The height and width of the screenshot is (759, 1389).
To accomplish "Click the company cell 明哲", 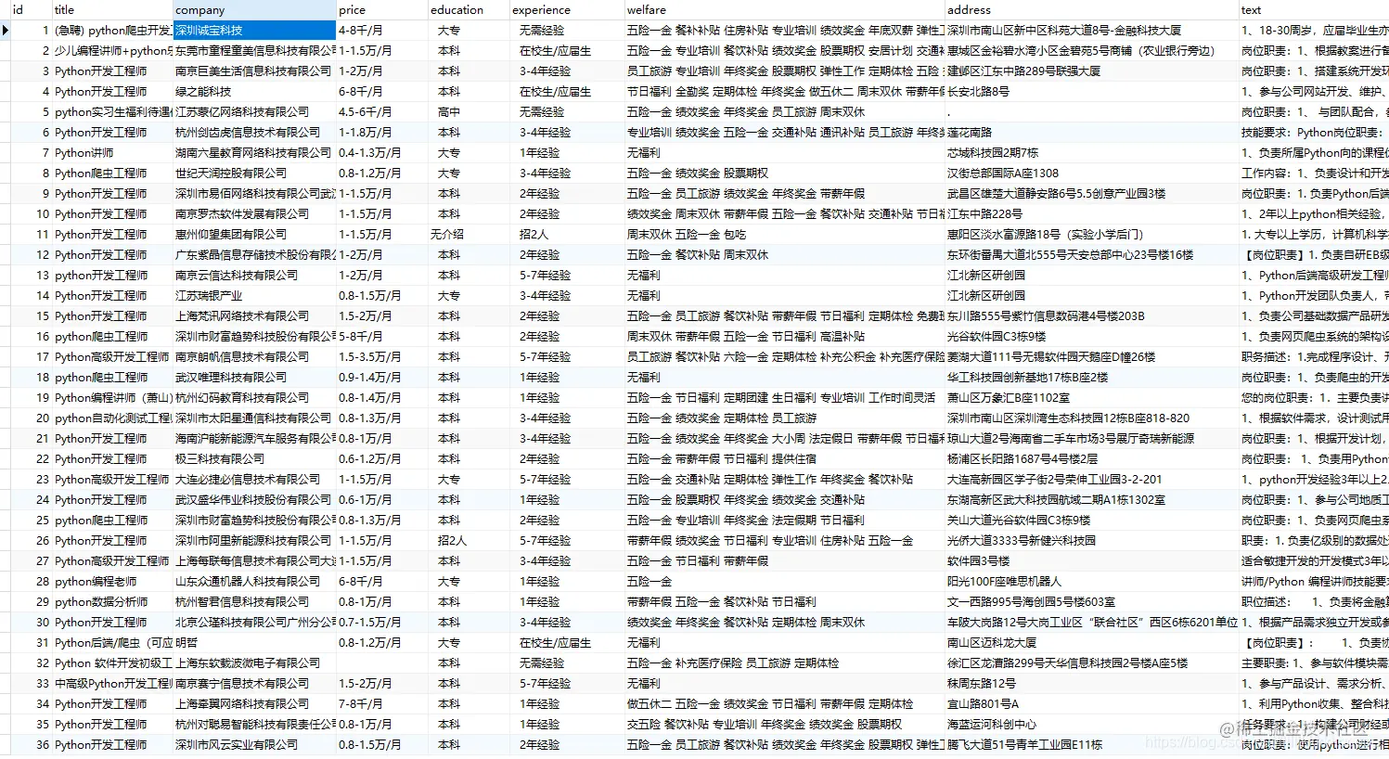I will 254,643.
